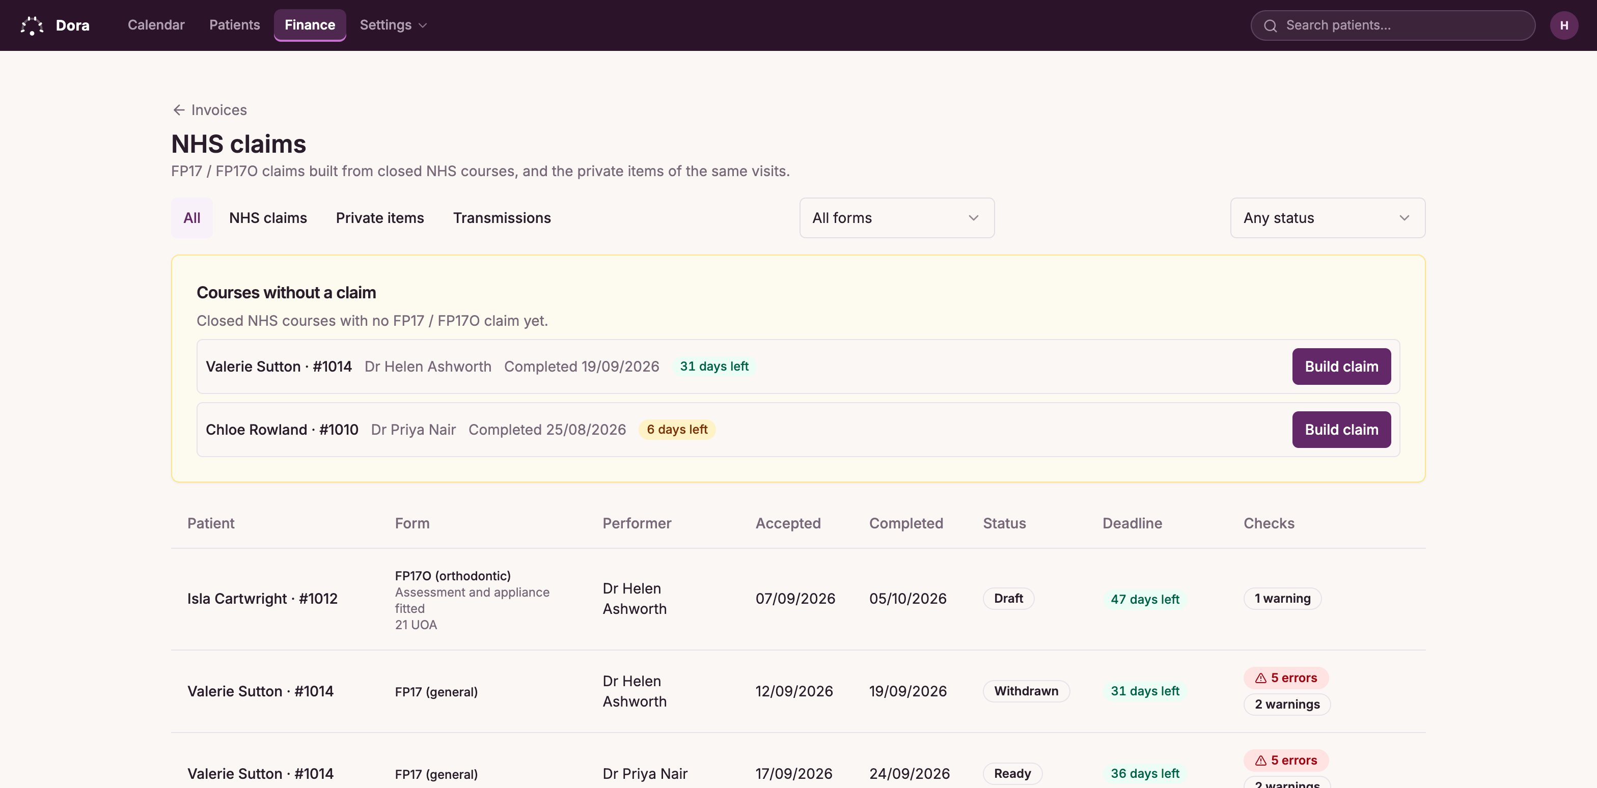The height and width of the screenshot is (788, 1597).
Task: Focus the Search patients field
Action: coord(1392,25)
